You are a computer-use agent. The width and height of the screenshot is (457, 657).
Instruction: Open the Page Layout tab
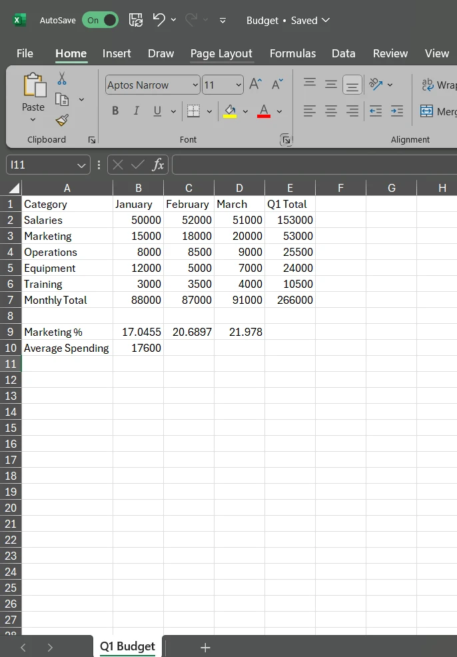pos(221,53)
